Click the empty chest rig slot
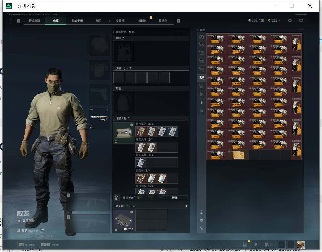This screenshot has width=322, height=252. 124,53
